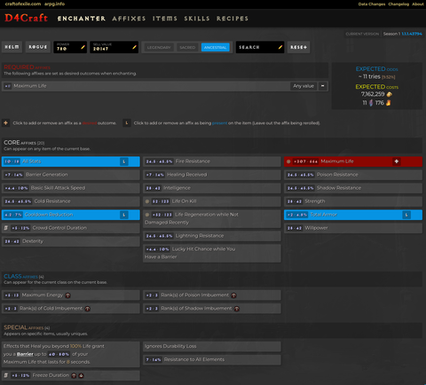This screenshot has width=426, height=385.
Task: Click the pencil icon in Search field
Action: [x=280, y=47]
